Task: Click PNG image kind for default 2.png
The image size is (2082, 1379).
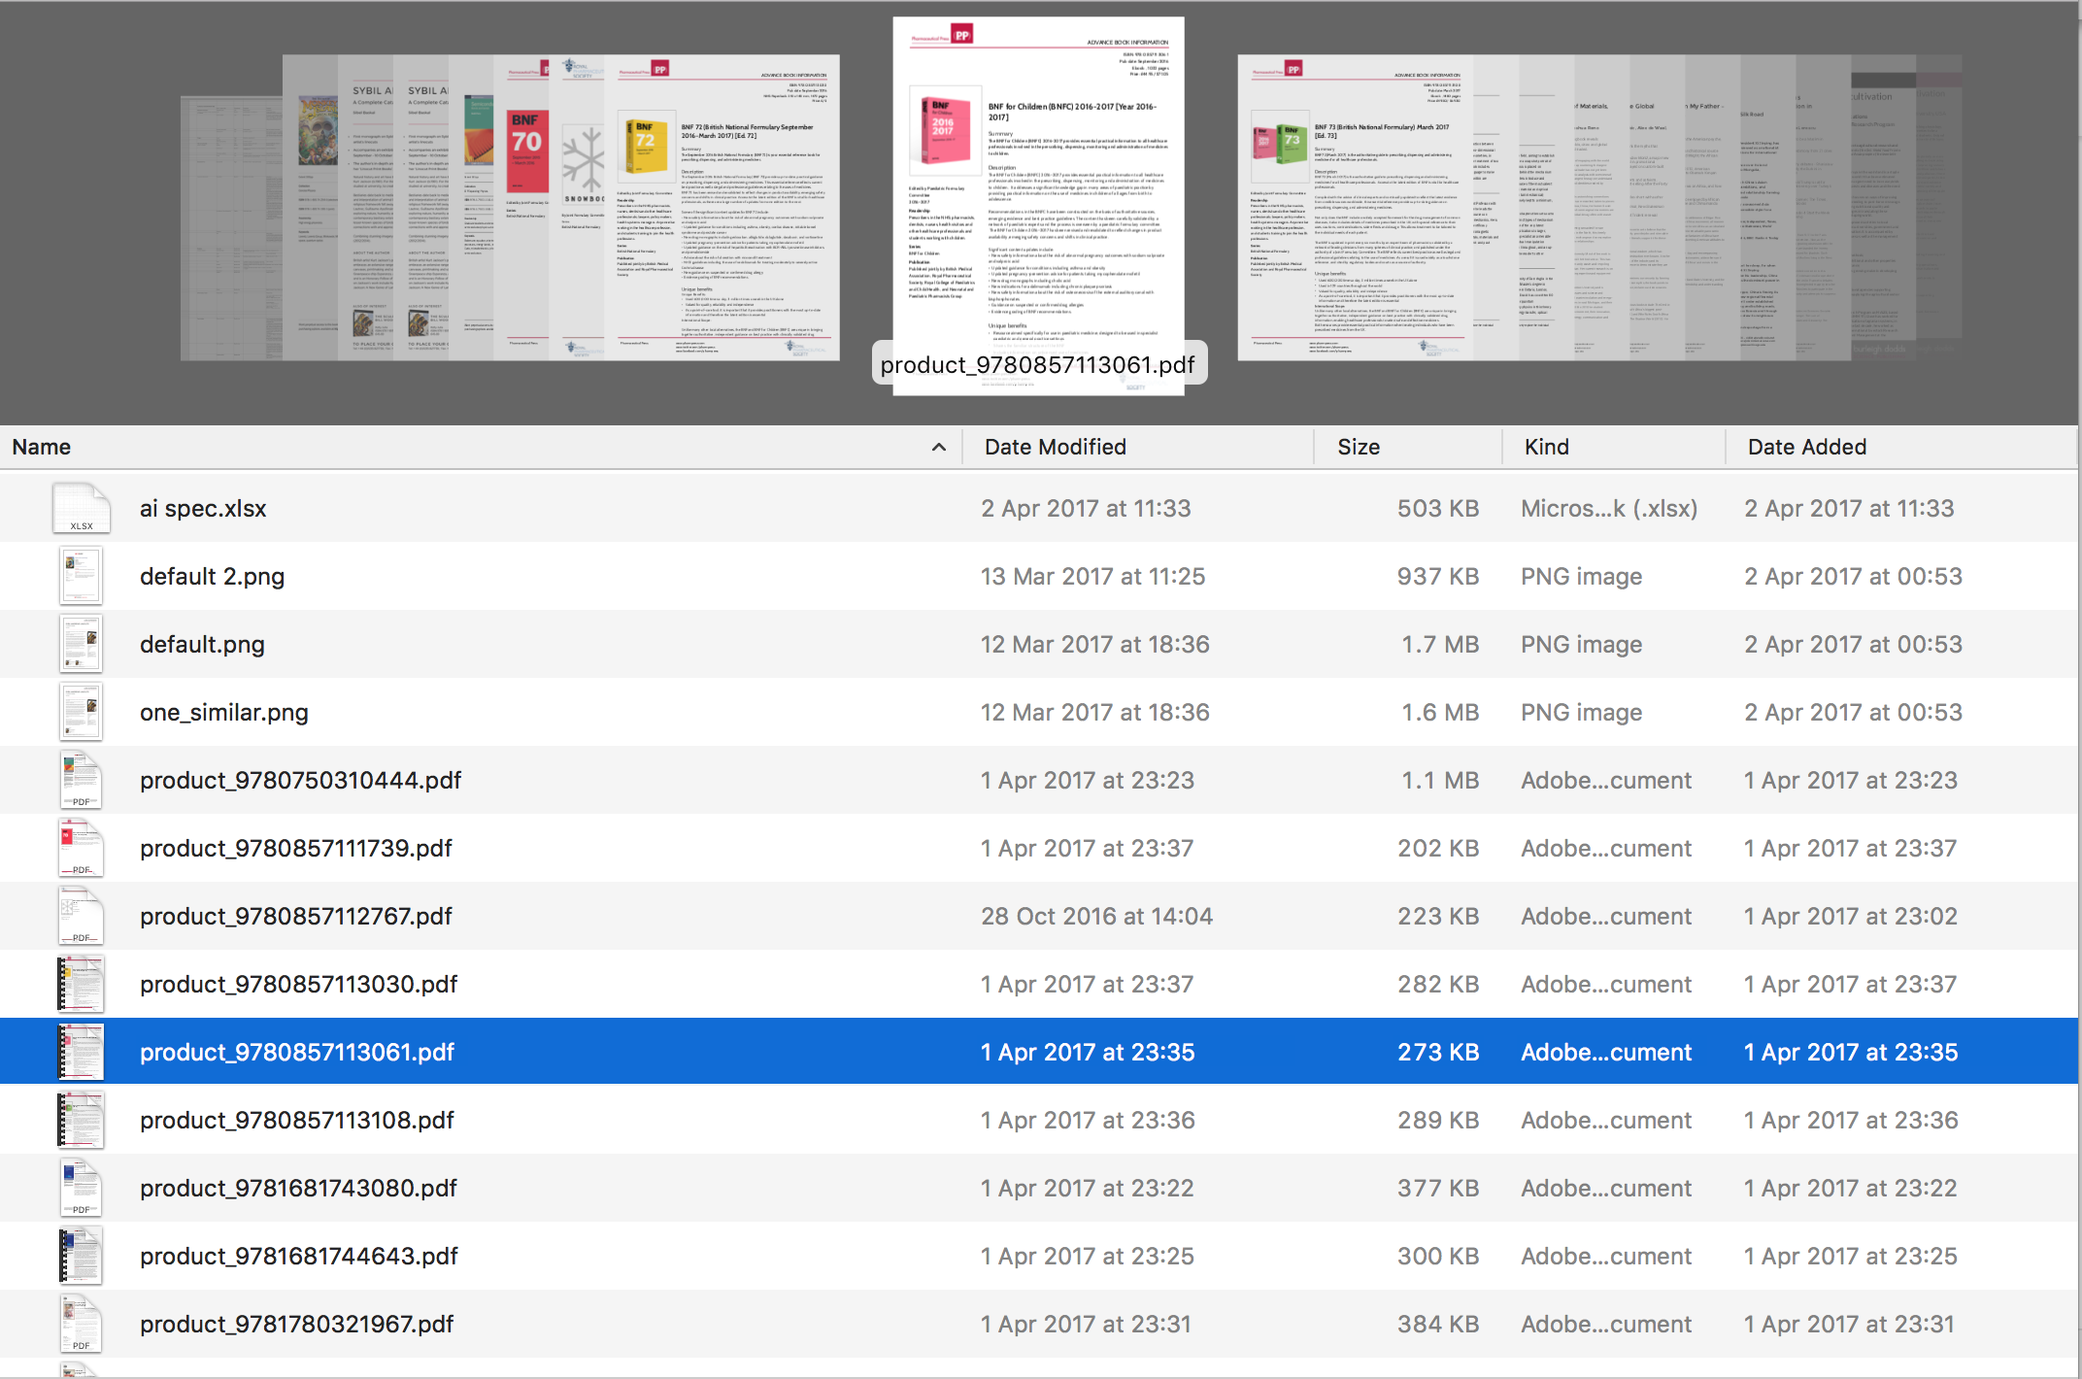Action: point(1581,576)
